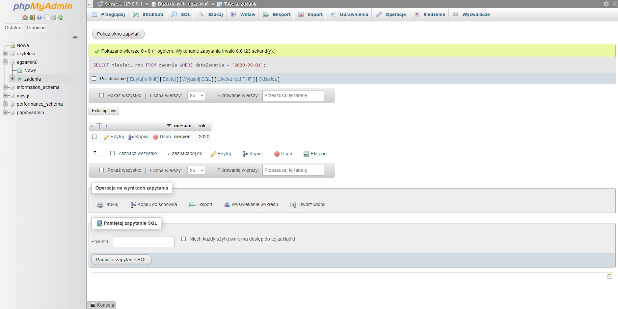The height and width of the screenshot is (309, 618).
Task: Click the Drukuj printer icon
Action: (x=100, y=205)
